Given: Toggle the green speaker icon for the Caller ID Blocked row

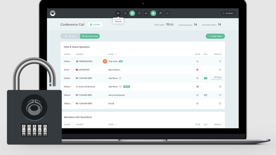Looking at the screenshot, I should [198, 87].
